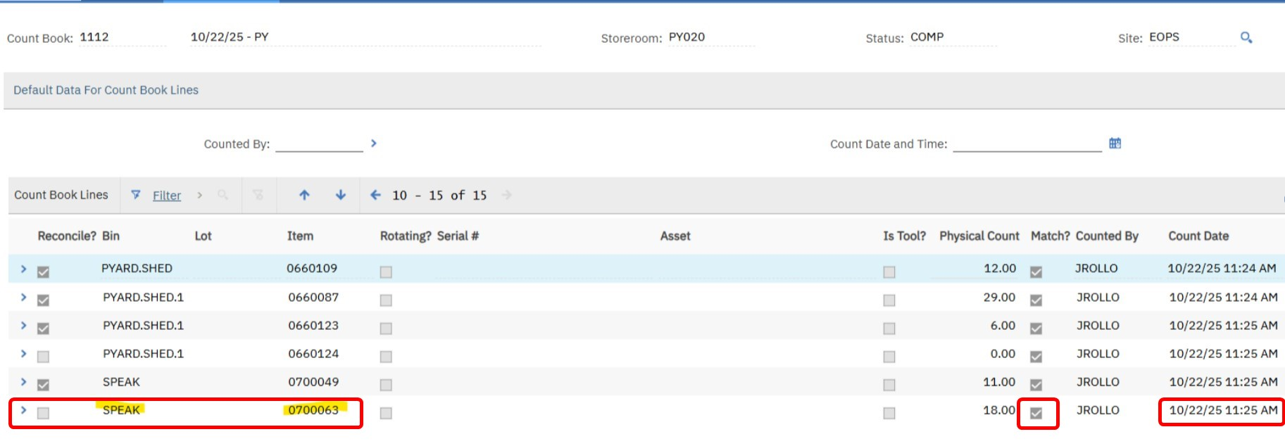Sort by the Physical Count column header
Screen dimensions: 1285x446
tap(979, 236)
